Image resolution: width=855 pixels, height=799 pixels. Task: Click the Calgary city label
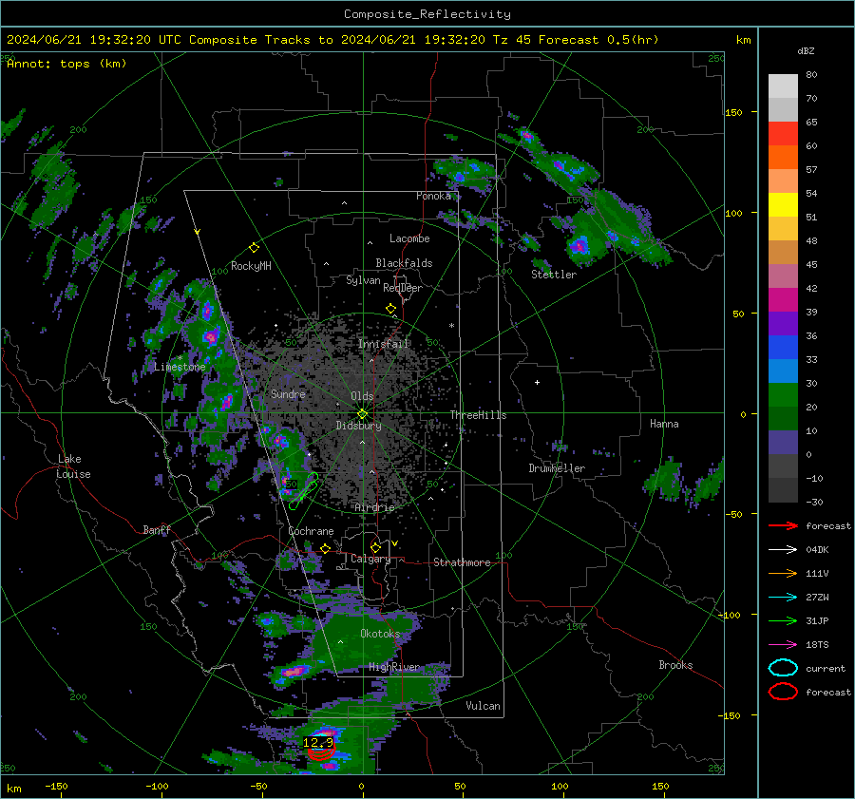370,559
